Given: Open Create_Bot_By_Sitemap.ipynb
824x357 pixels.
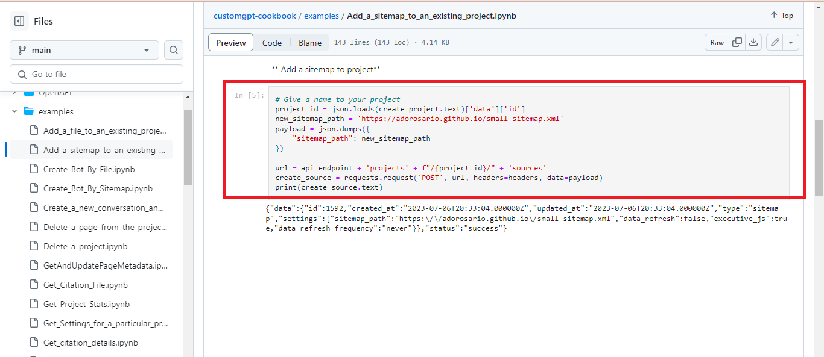Looking at the screenshot, I should (x=98, y=188).
